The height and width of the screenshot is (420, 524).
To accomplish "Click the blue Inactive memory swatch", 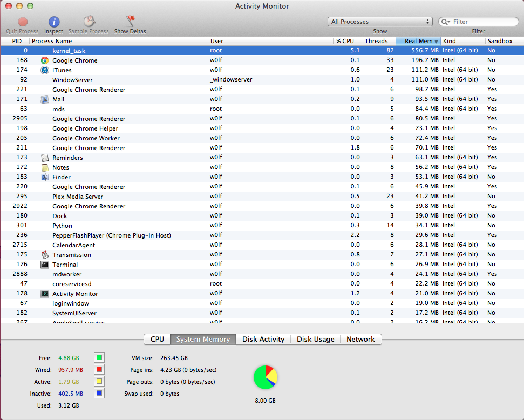I will point(99,393).
